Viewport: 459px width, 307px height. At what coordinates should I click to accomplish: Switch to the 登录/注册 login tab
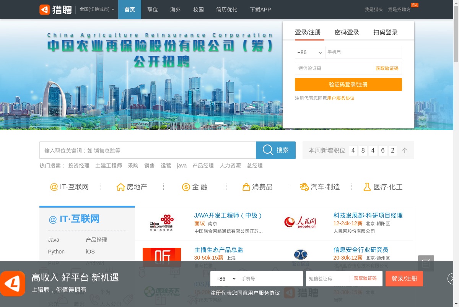click(x=308, y=32)
